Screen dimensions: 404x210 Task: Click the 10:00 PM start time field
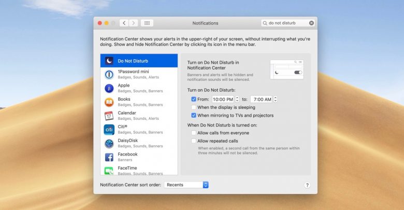(223, 100)
